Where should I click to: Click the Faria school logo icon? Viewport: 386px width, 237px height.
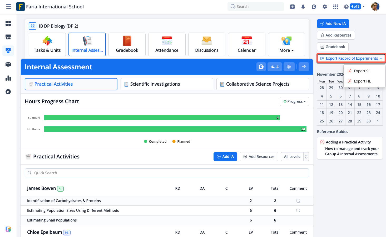point(20,7)
